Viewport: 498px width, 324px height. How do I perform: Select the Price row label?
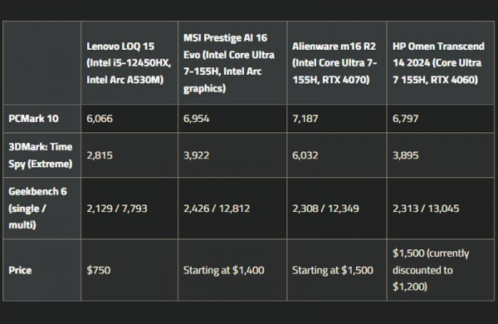[20, 270]
